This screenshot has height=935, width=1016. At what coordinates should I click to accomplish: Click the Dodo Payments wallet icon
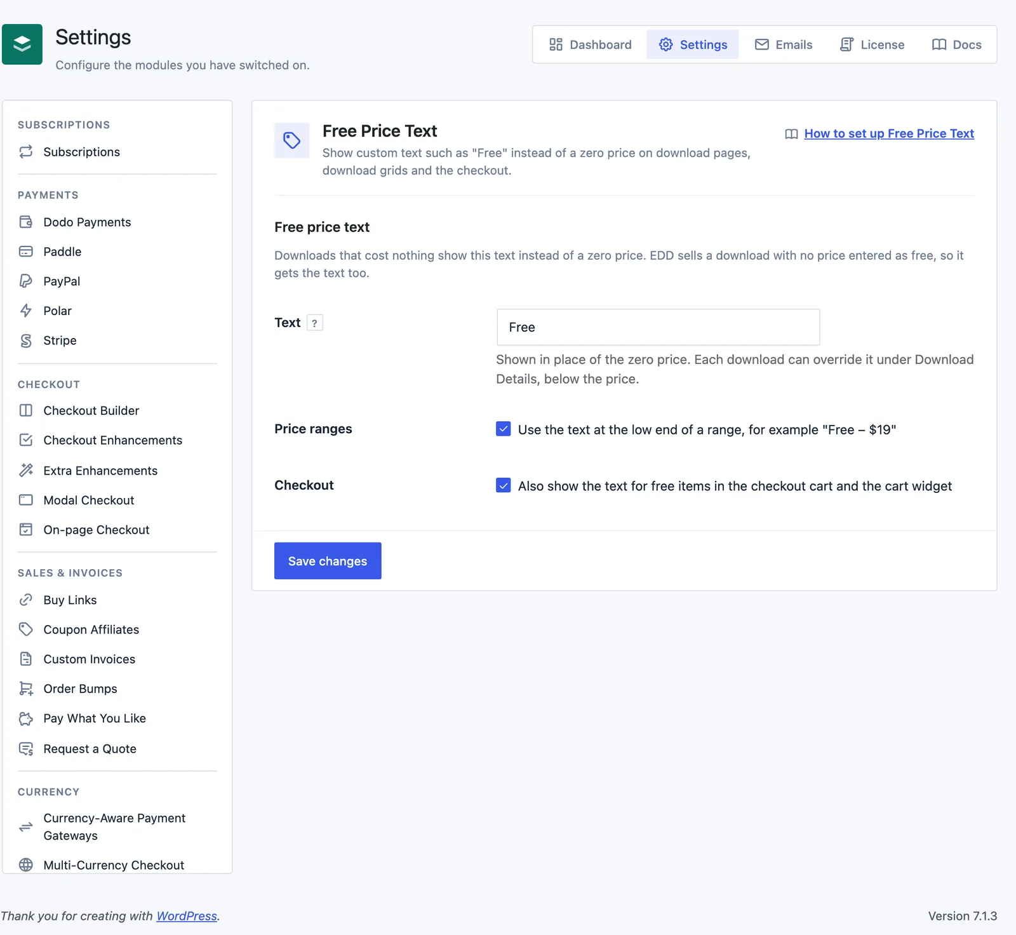pos(26,222)
